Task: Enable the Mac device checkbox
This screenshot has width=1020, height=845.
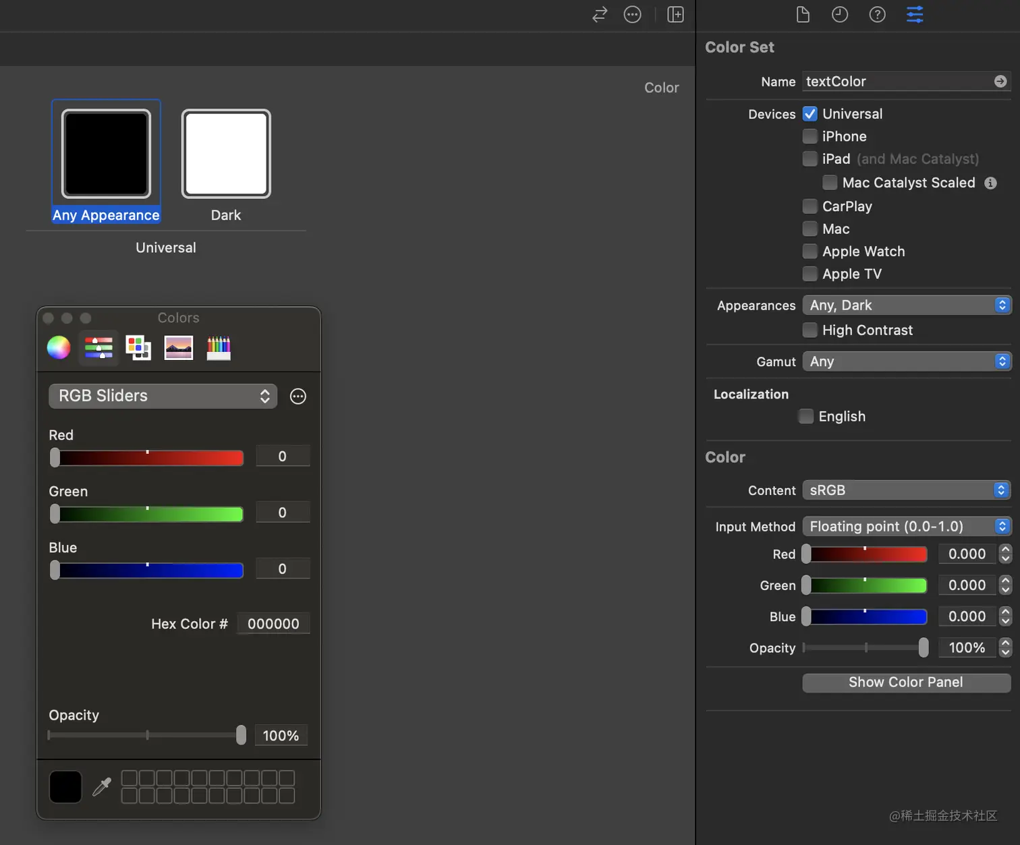Action: pyautogui.click(x=810, y=229)
